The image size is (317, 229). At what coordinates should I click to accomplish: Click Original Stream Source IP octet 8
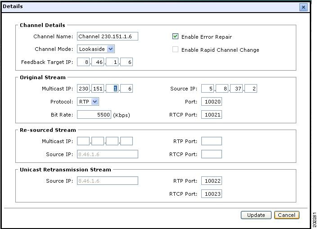pyautogui.click(x=222, y=89)
